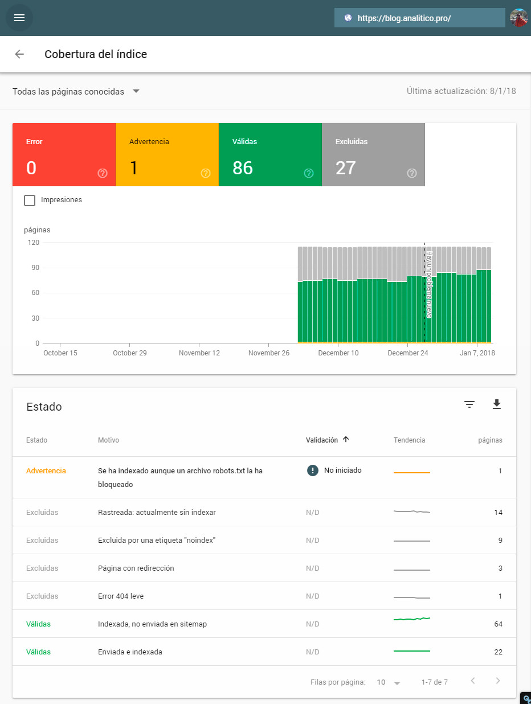
Task: Open 'Excluida por una etiqueta noindex' row
Action: point(264,540)
